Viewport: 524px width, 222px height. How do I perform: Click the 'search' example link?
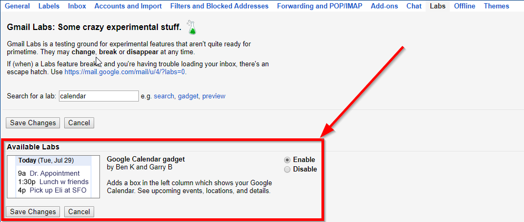[164, 96]
